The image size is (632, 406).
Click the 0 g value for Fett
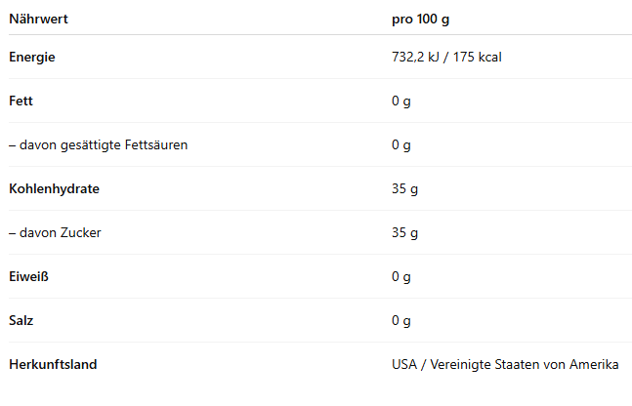click(400, 101)
